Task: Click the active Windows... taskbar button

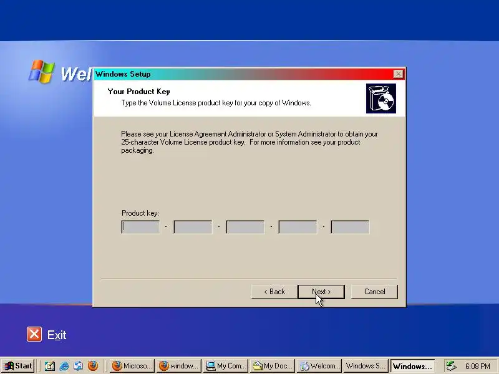Action: click(413, 366)
